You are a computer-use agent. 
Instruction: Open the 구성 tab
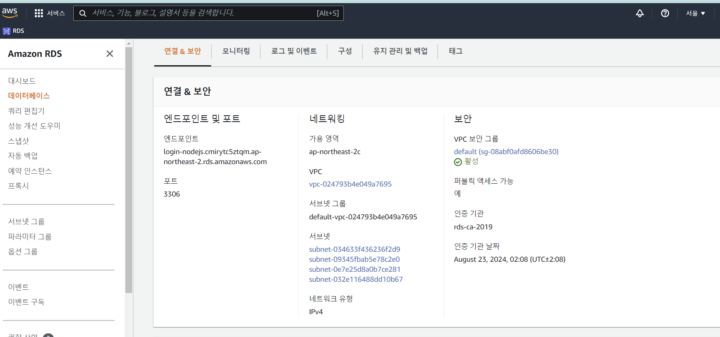(x=345, y=51)
